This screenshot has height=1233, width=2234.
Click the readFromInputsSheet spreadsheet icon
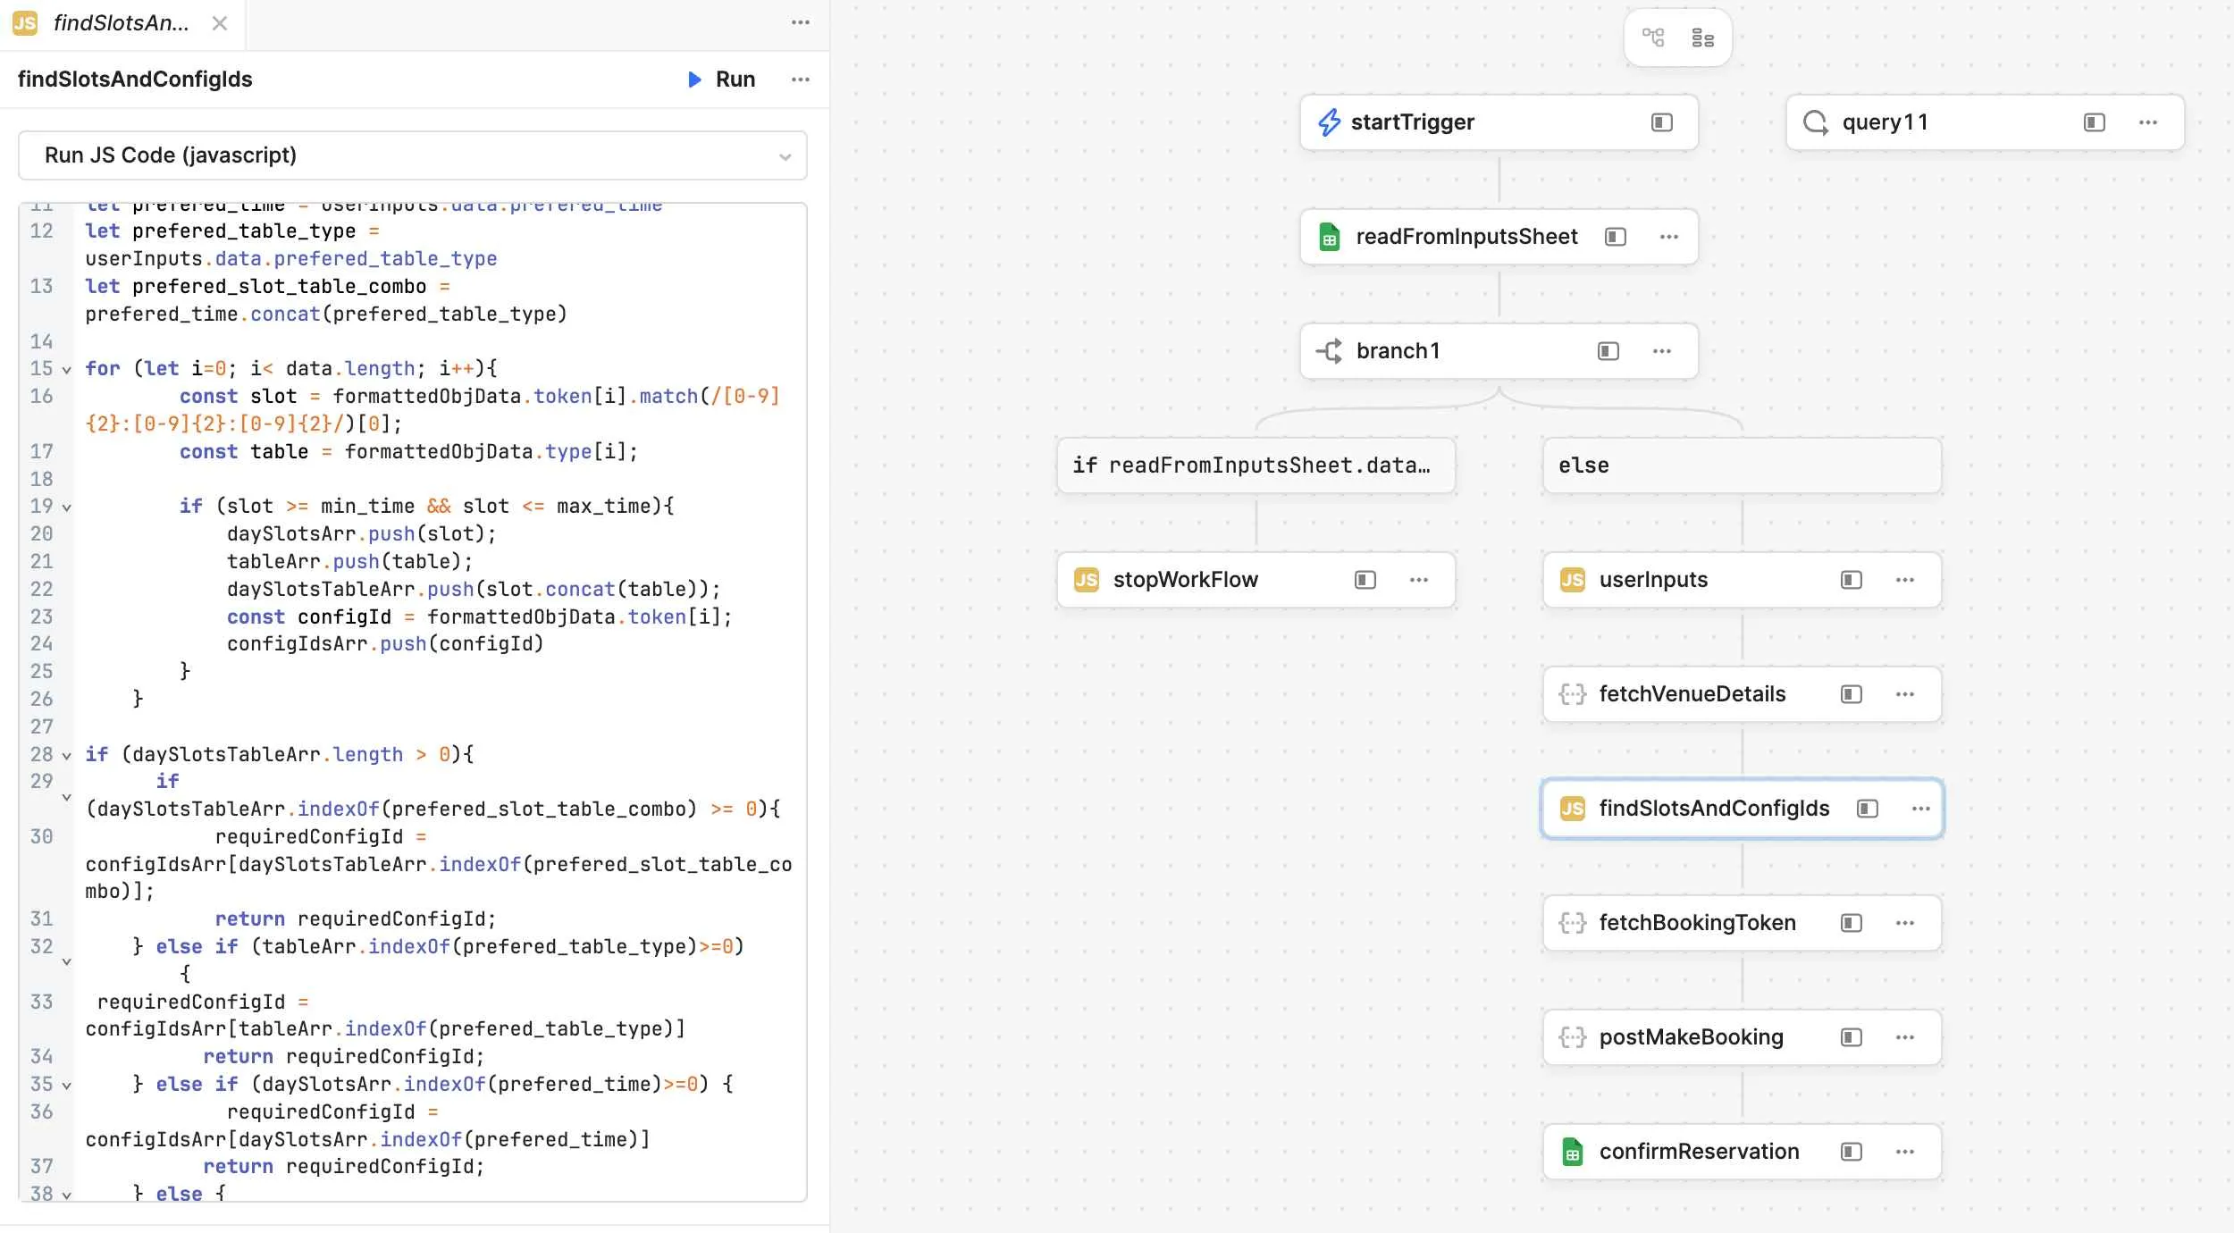point(1330,237)
